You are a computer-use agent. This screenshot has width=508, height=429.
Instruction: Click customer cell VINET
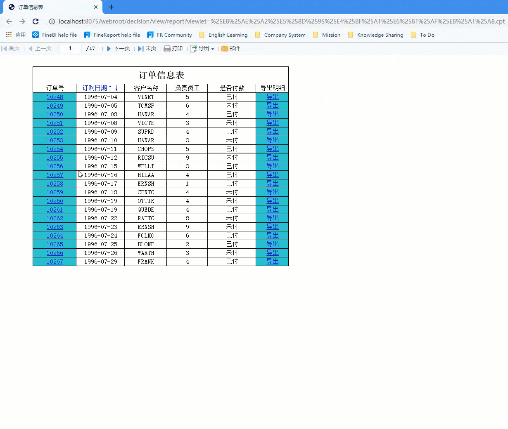146,97
